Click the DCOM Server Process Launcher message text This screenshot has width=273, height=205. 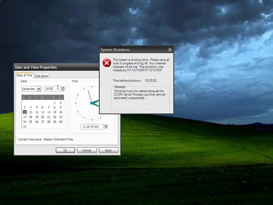point(139,94)
